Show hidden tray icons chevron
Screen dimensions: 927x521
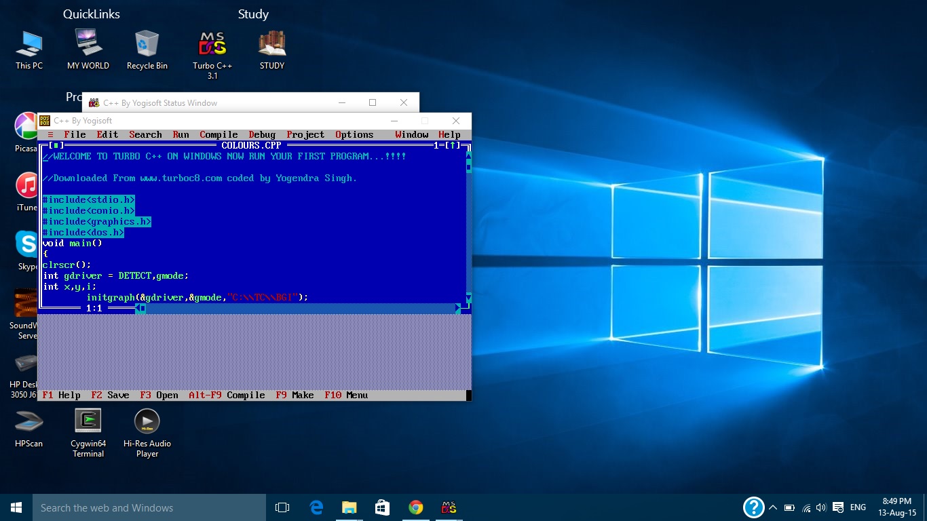tap(773, 507)
